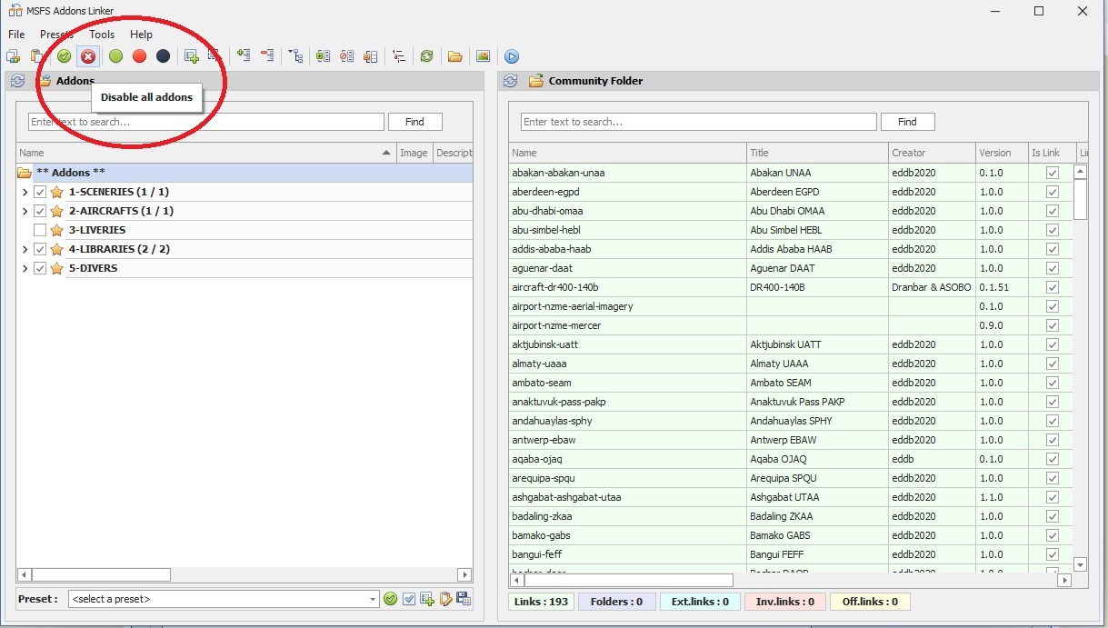Click the save preset floppy disk icon
The width and height of the screenshot is (1108, 628).
464,599
